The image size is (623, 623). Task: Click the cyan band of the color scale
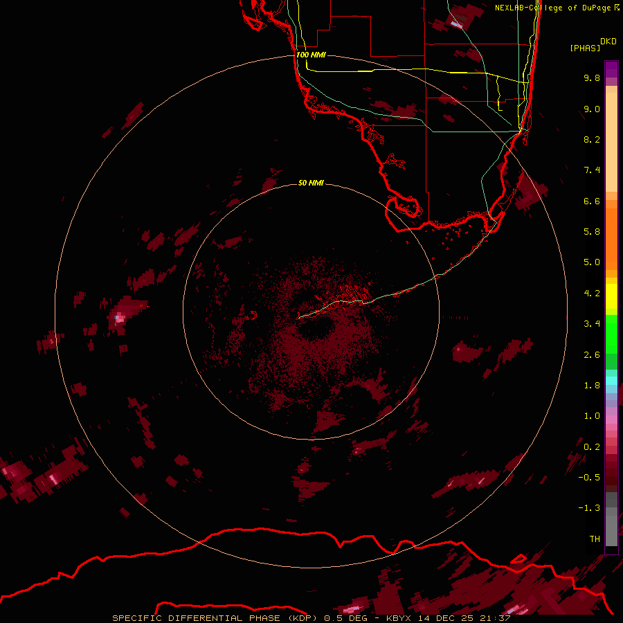click(x=611, y=381)
